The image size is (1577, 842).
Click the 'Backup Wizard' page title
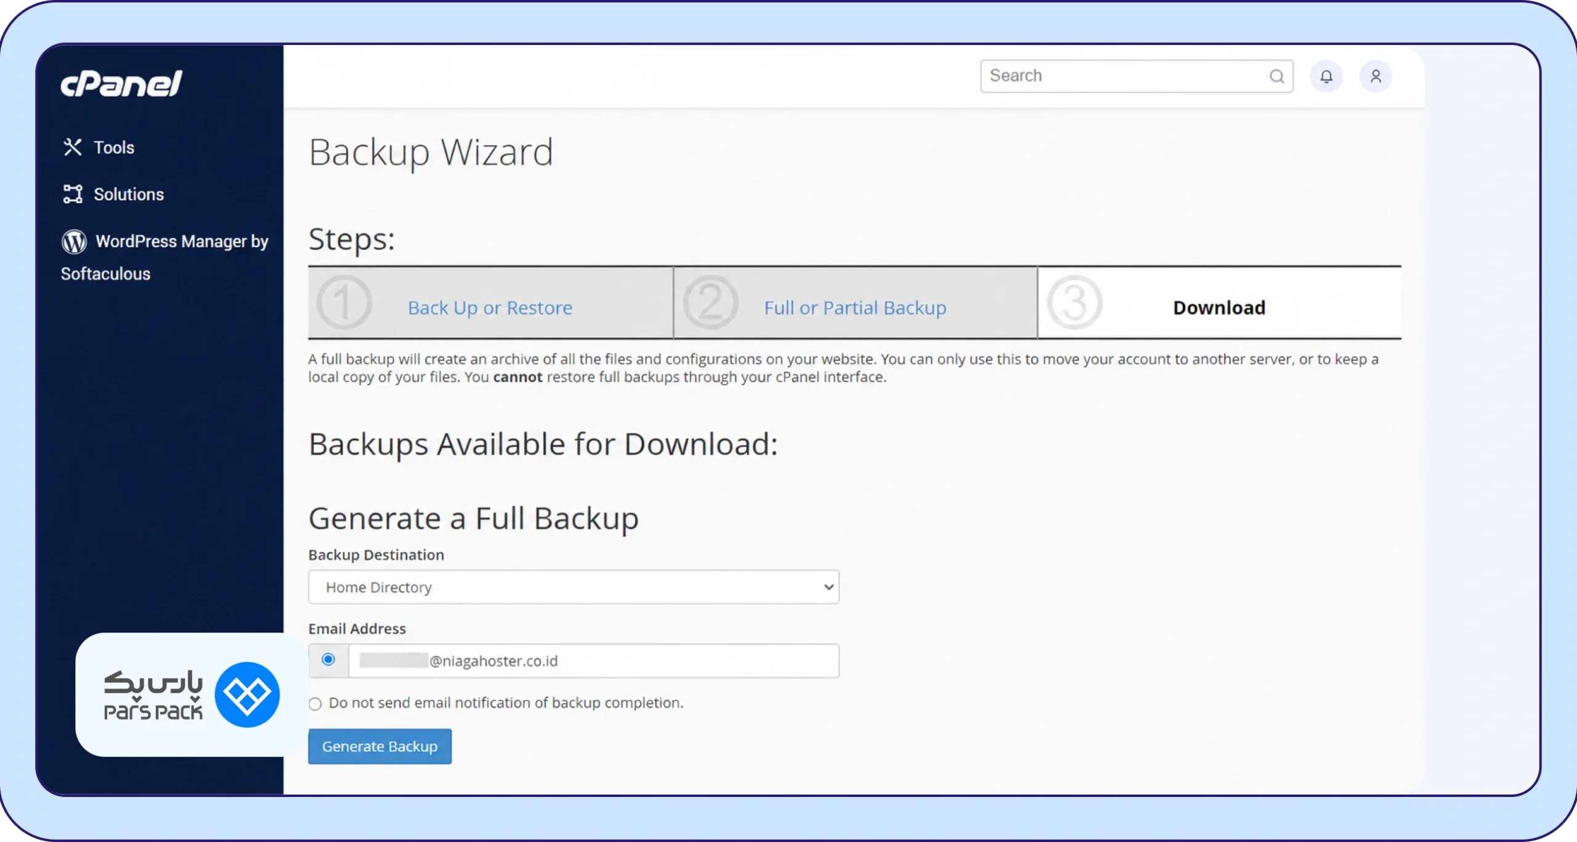pyautogui.click(x=431, y=153)
